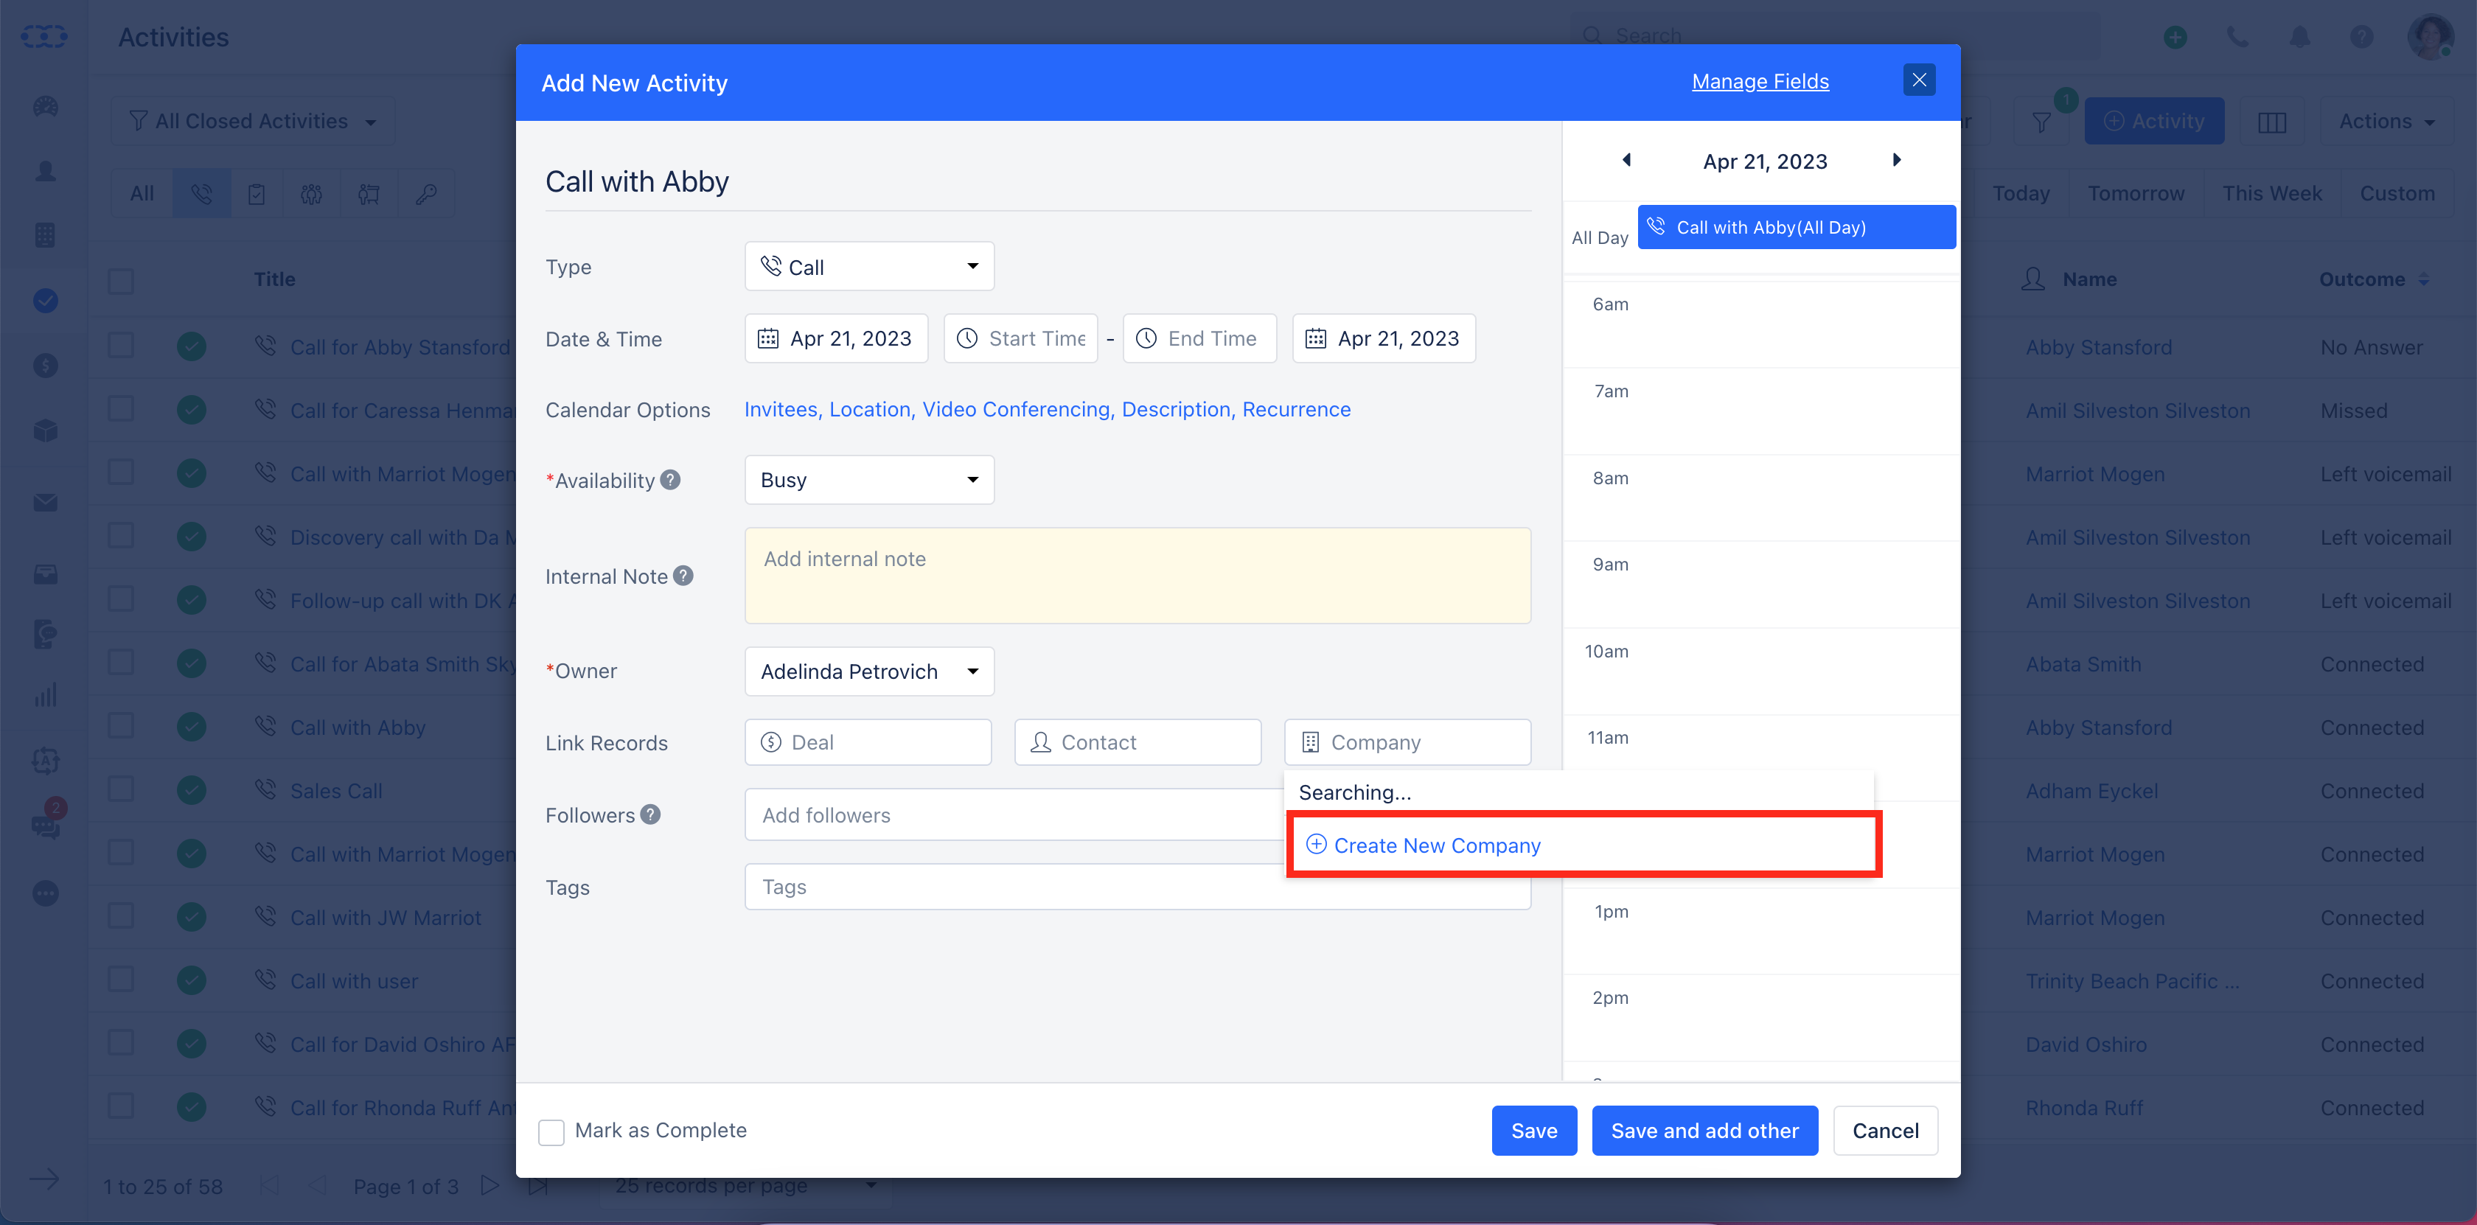2477x1225 pixels.
Task: Go to previous day in calendar panel
Action: (x=1626, y=160)
